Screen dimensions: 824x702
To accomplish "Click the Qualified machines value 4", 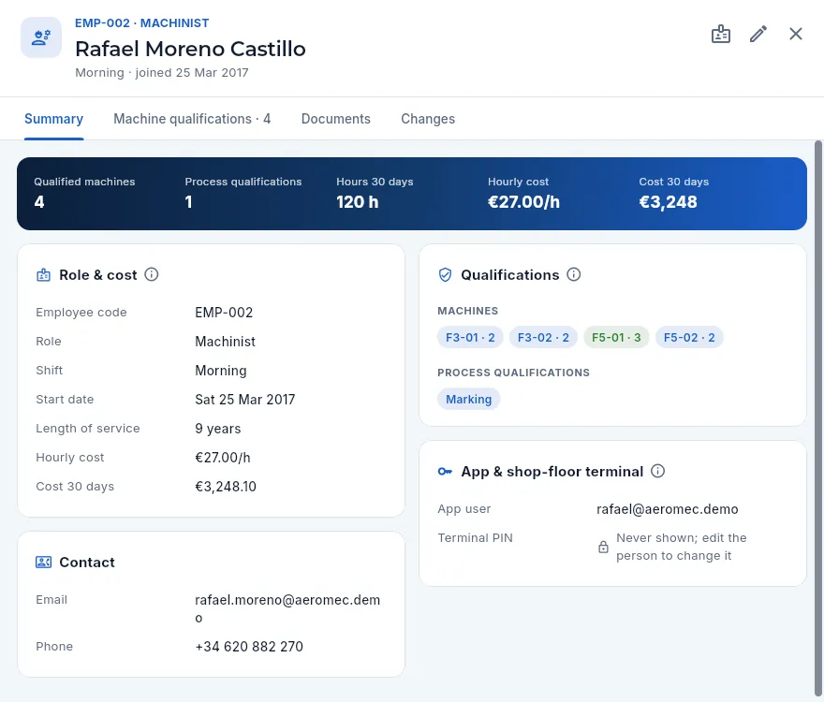I will tap(39, 202).
